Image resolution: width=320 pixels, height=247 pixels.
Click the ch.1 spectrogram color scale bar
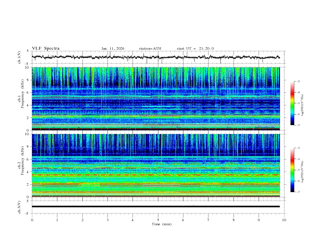tap(292, 103)
